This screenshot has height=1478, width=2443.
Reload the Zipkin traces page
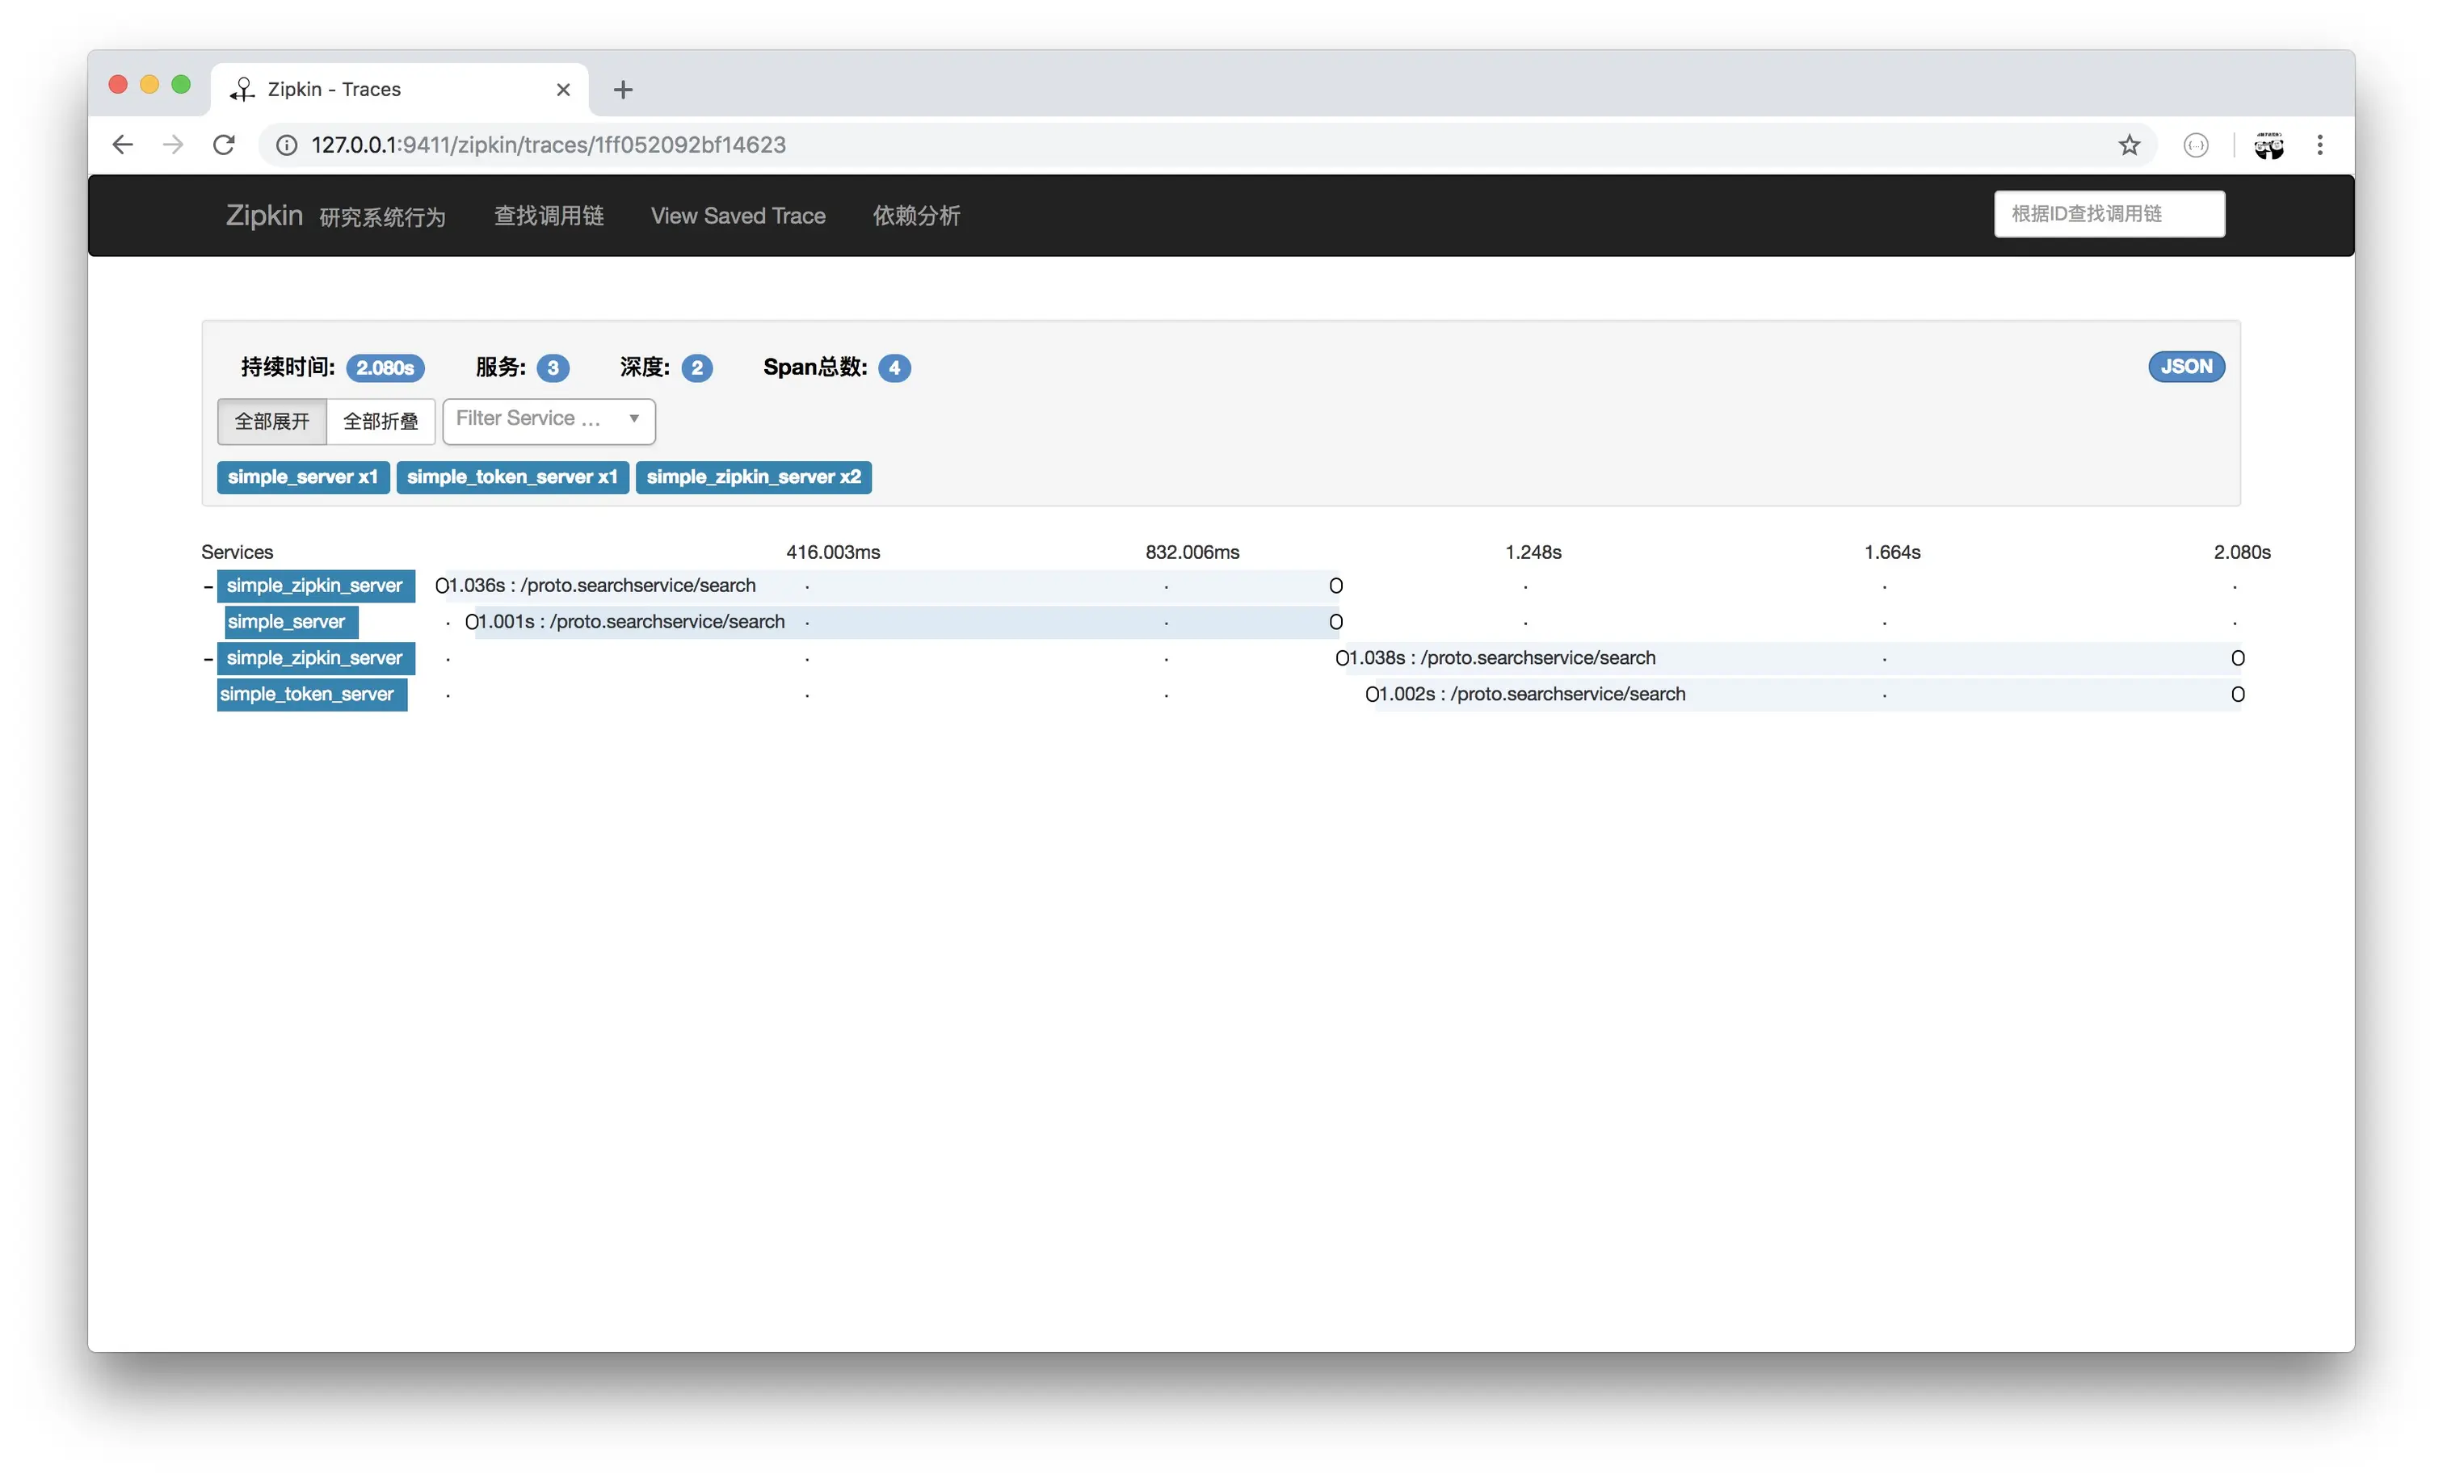click(224, 145)
